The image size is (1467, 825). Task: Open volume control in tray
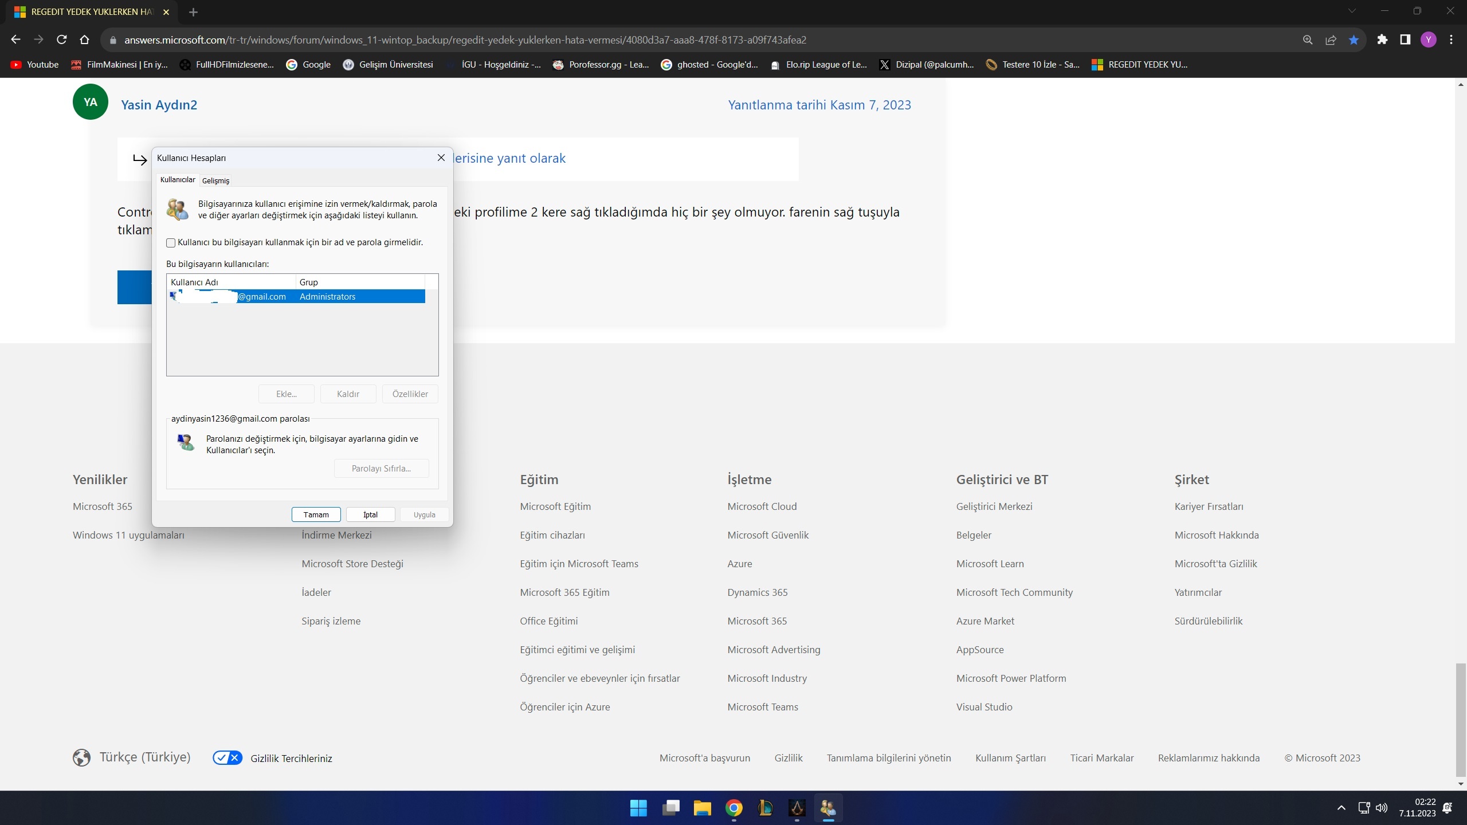click(x=1382, y=808)
